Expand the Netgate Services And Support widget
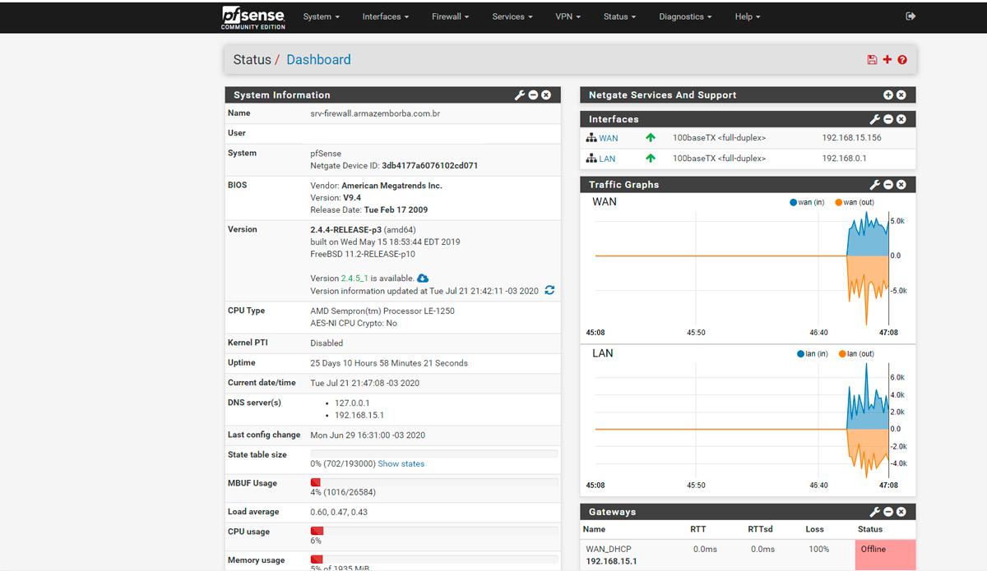Viewport: 987px width, 571px height. pyautogui.click(x=888, y=95)
